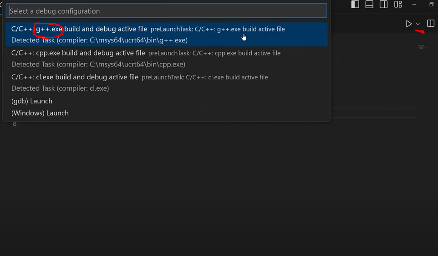The height and width of the screenshot is (256, 438).
Task: Select g++.exe build and debug active file
Action: coord(79,29)
